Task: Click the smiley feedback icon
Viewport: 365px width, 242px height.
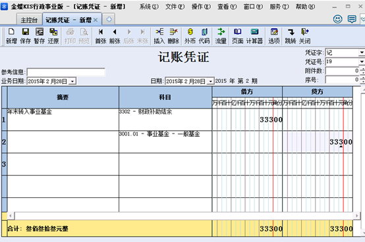Action: click(337, 19)
